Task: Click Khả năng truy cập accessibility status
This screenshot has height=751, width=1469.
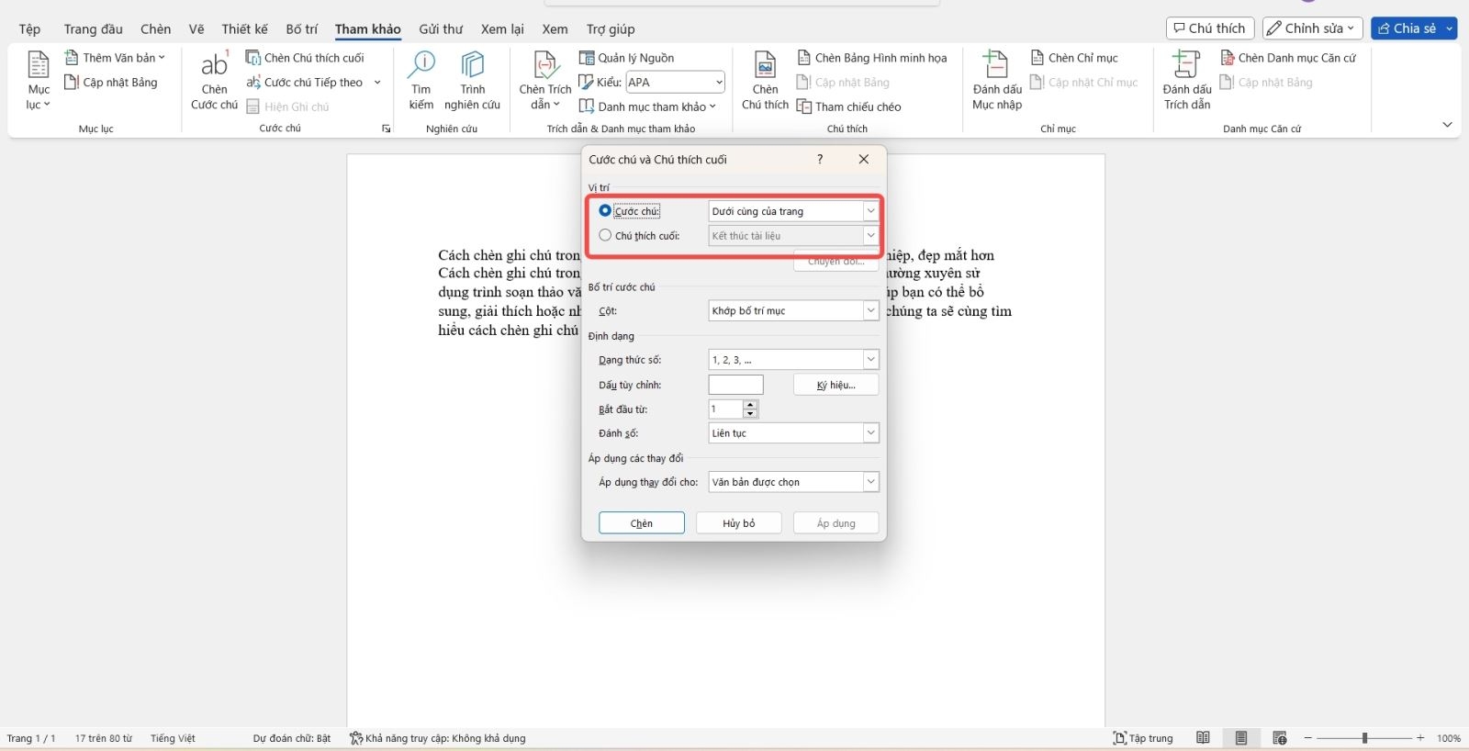Action: tap(438, 738)
